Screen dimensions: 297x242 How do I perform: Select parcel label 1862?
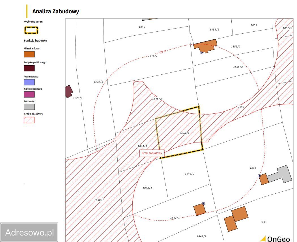[263, 222]
